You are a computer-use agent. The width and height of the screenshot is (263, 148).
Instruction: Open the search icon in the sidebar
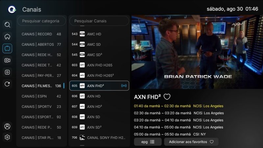(7, 25)
